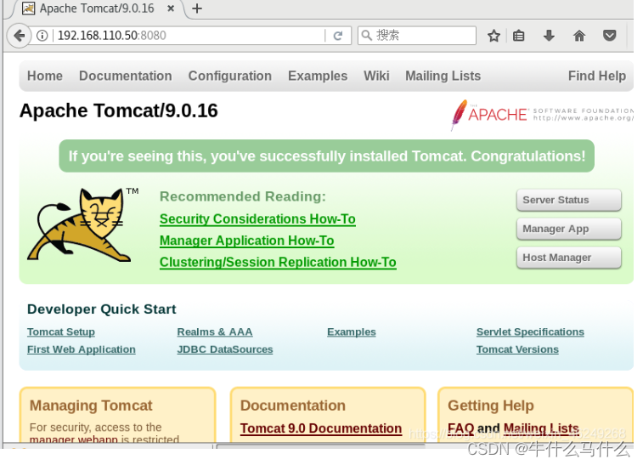
Task: Open Examples link under Developer Quick Start
Action: coord(352,332)
